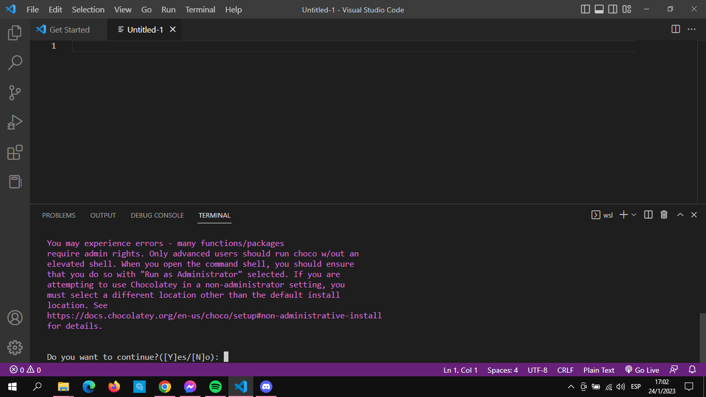Open the Source Control view
Screen dimensions: 706x397
pos(15,93)
